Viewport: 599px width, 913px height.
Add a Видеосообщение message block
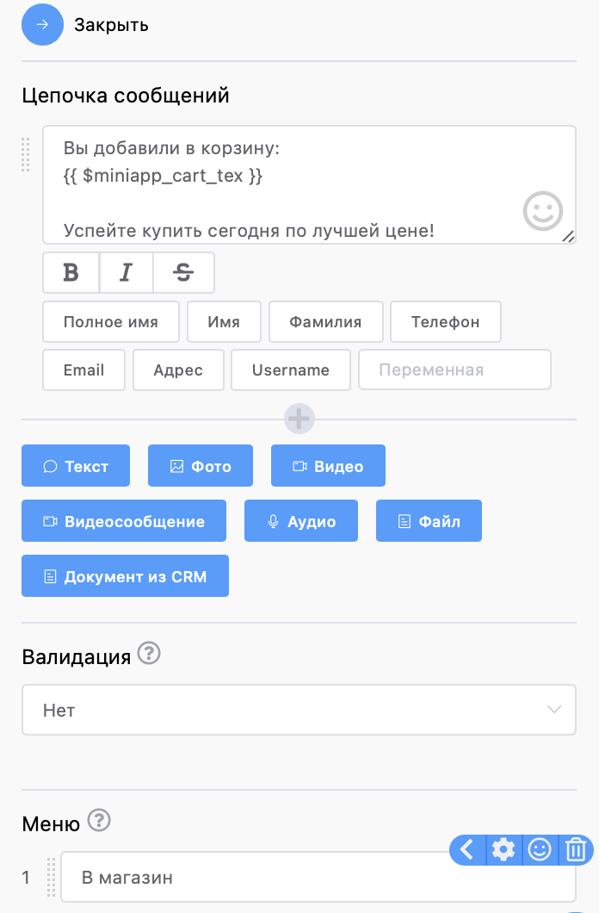click(x=124, y=522)
